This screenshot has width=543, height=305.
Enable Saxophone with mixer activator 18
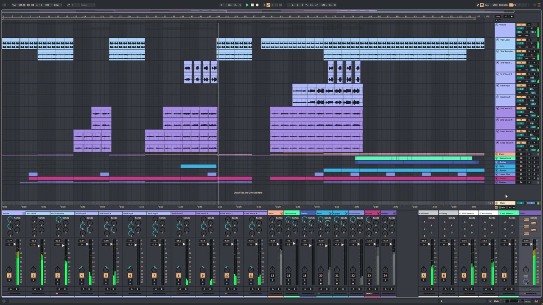(288, 275)
